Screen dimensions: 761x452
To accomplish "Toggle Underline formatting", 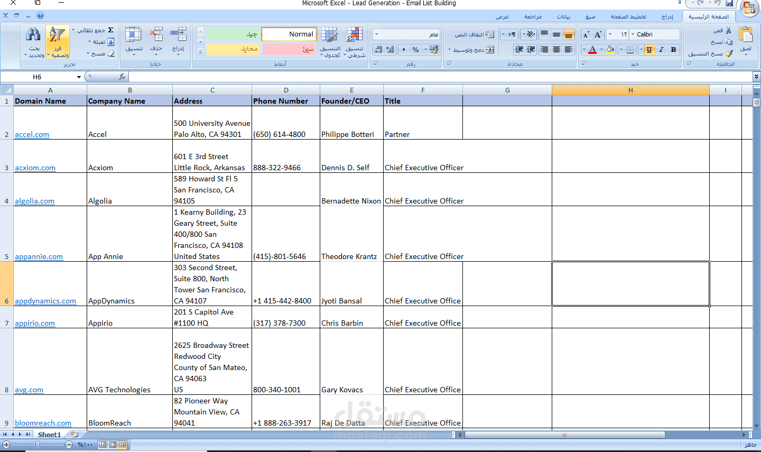I will click(649, 50).
